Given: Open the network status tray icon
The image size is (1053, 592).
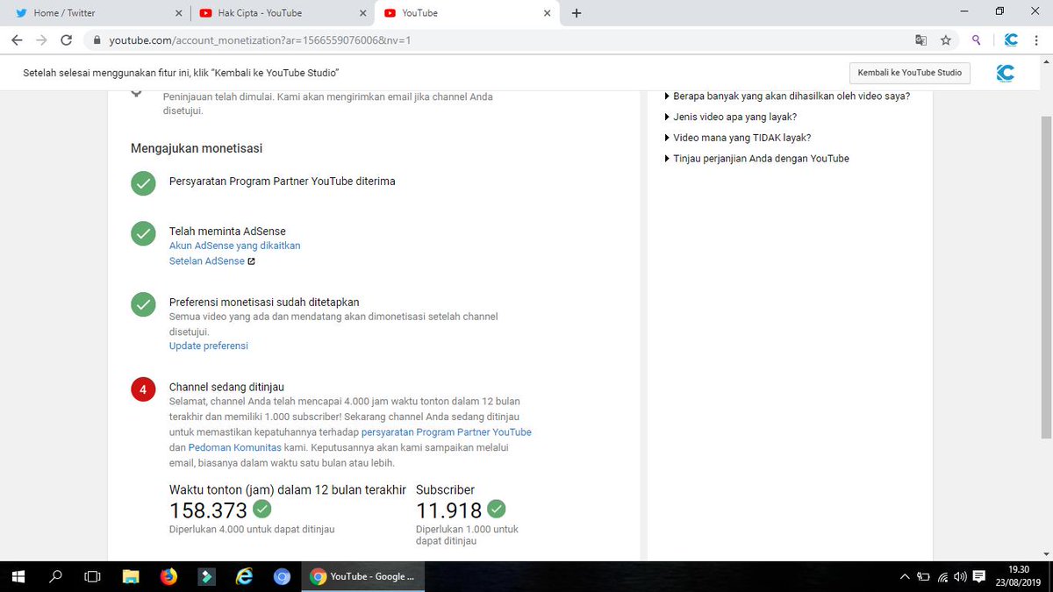Looking at the screenshot, I should (x=942, y=576).
